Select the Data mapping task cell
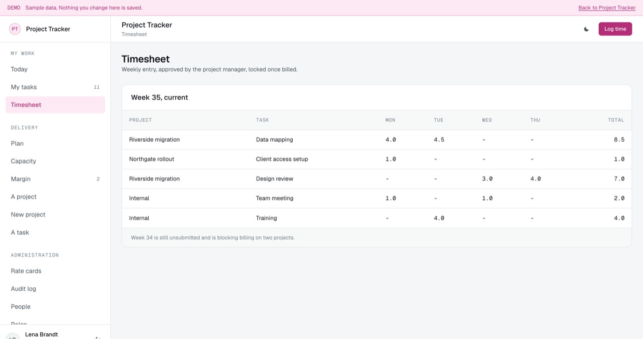 coord(274,140)
